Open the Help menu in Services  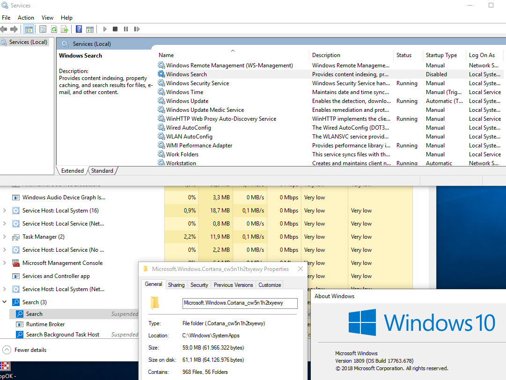66,18
